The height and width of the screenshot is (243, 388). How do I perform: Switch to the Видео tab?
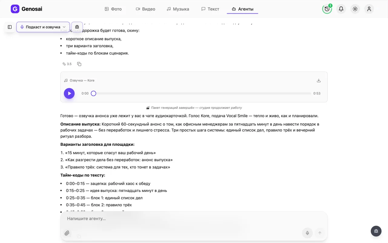click(x=145, y=9)
